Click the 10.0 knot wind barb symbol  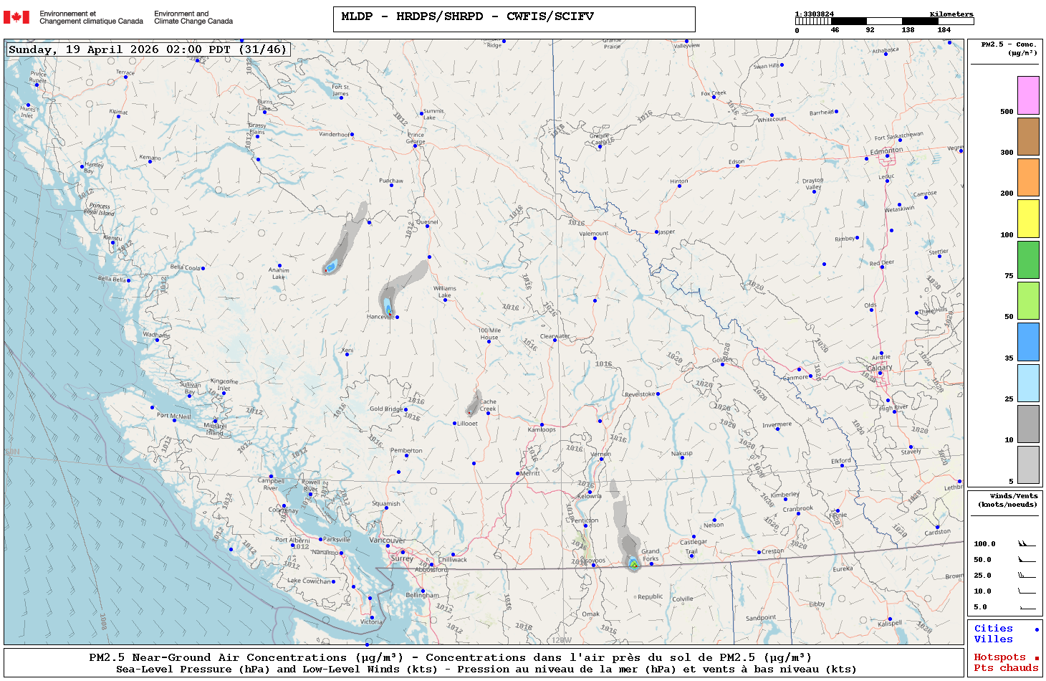1027,591
